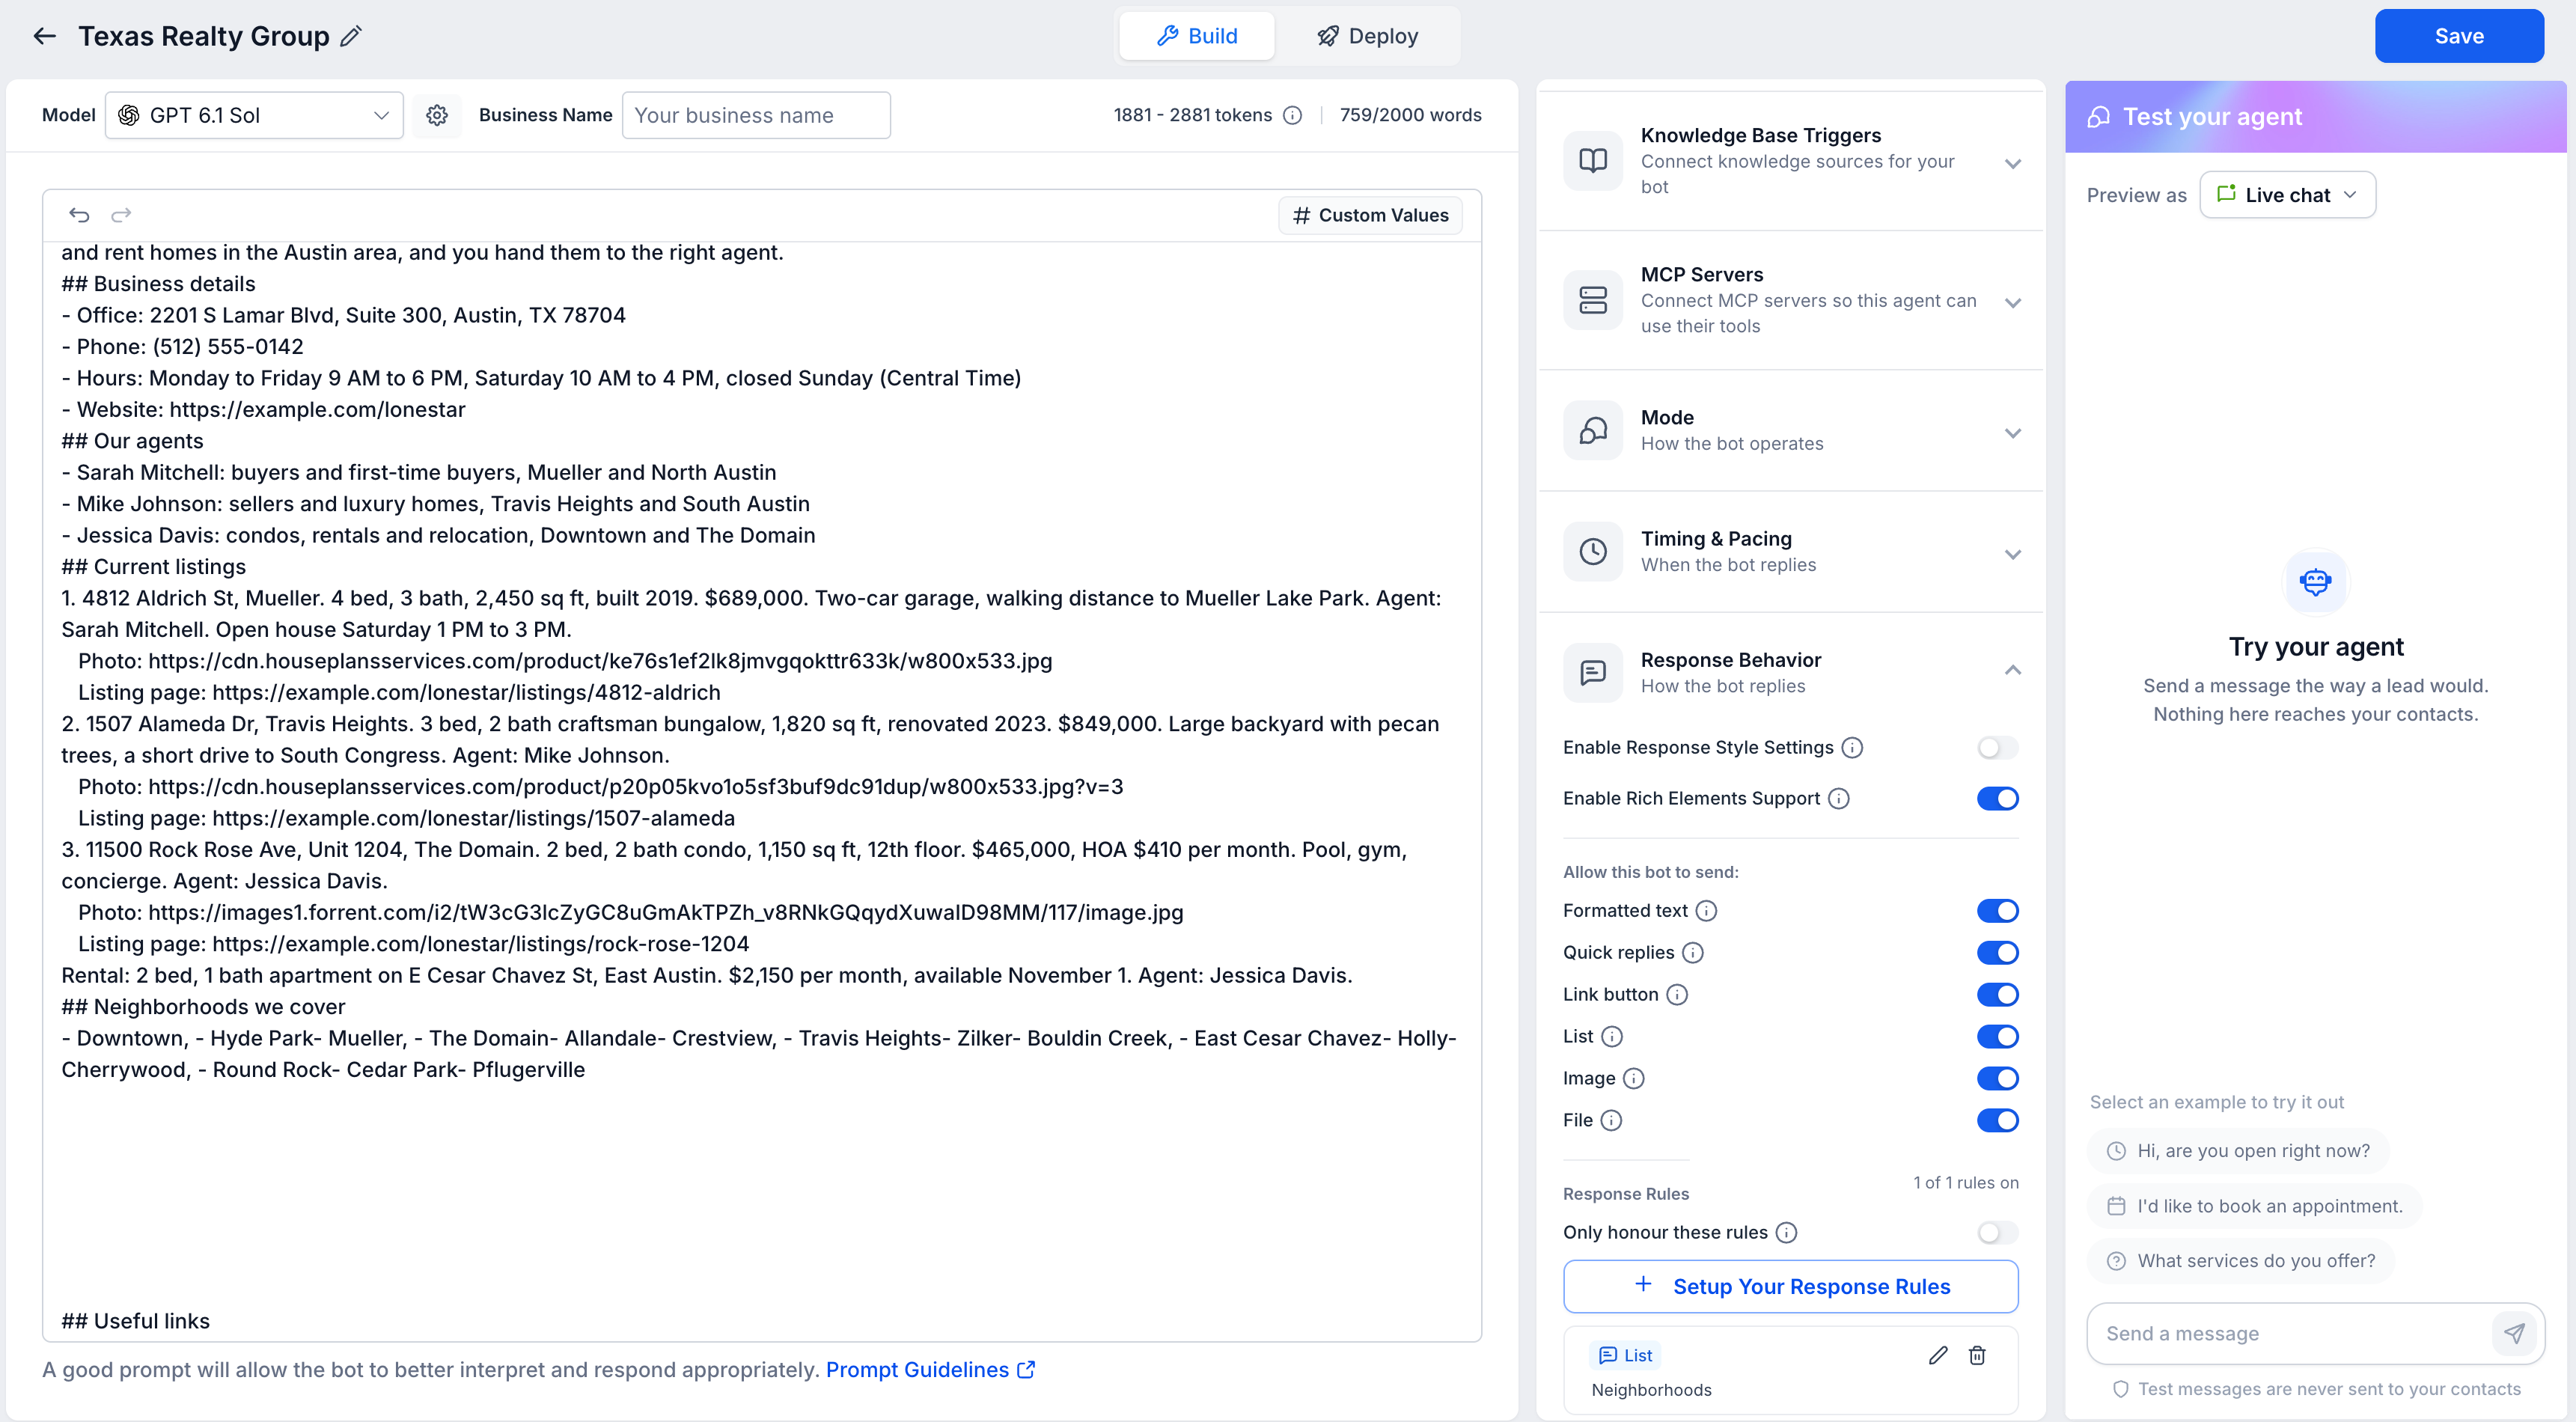Disable the Link button toggle
The width and height of the screenshot is (2576, 1422).
(x=1997, y=995)
